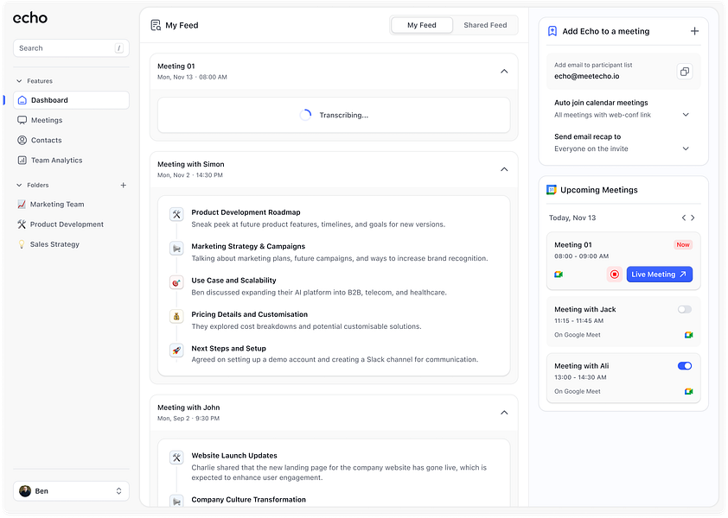
Task: Switch to the My Feed tab
Action: pos(422,25)
